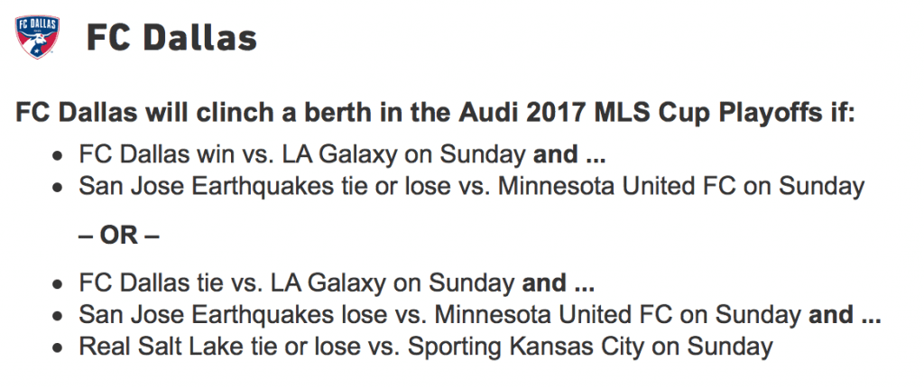Click bold 'and ...' after first bullet
The height and width of the screenshot is (389, 924).
(570, 155)
